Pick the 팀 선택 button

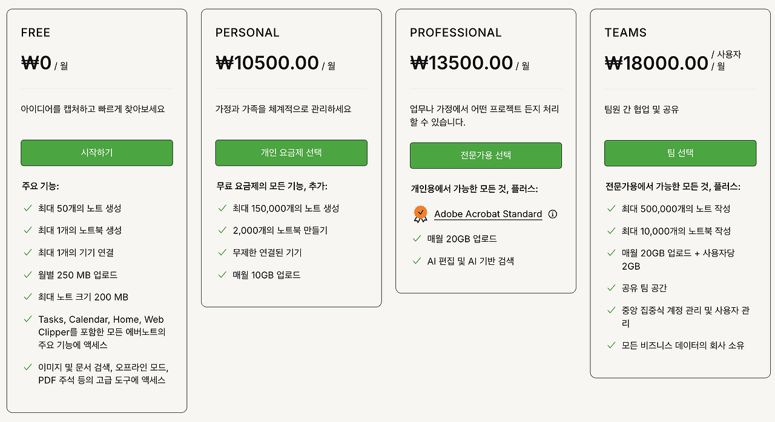tap(680, 153)
